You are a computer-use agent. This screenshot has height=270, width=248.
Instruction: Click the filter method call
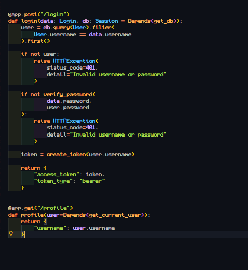(x=102, y=28)
